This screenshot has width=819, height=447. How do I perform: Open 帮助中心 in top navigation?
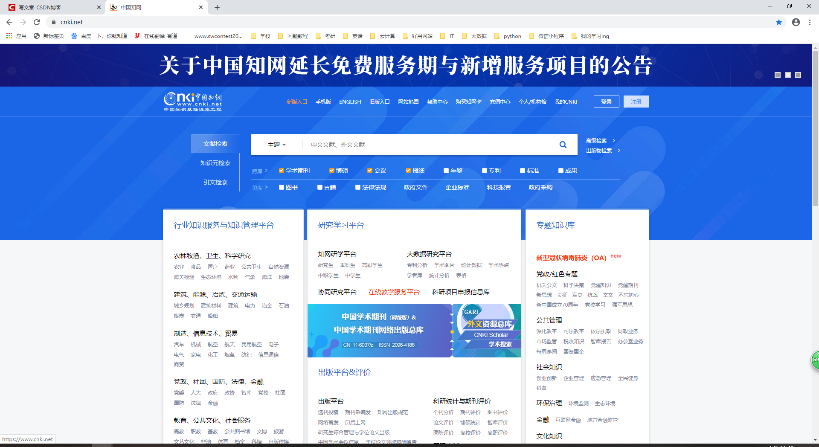(x=437, y=102)
